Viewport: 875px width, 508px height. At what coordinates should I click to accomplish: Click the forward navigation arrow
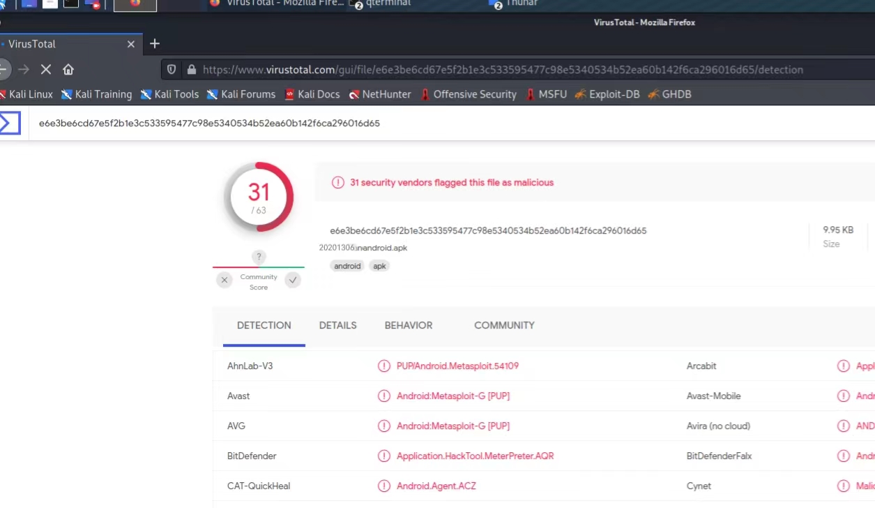pos(24,69)
